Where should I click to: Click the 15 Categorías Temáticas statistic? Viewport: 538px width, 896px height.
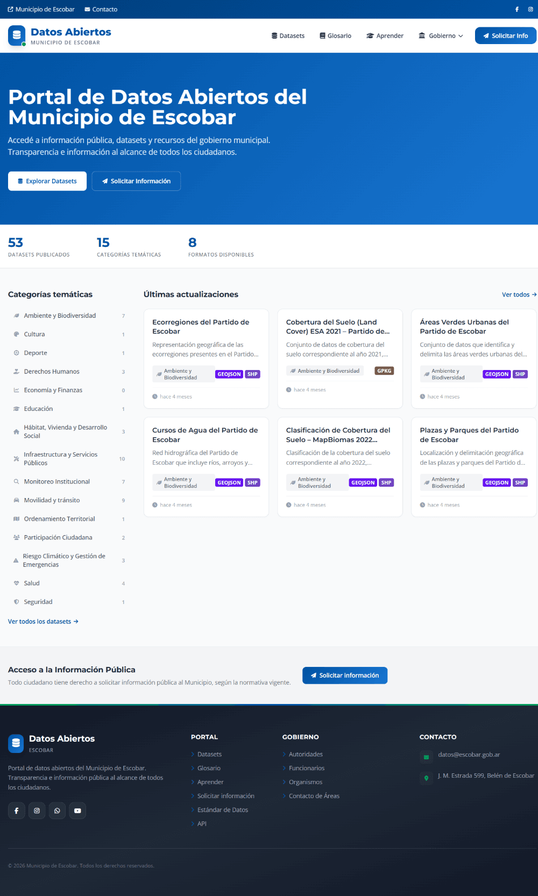pos(129,247)
